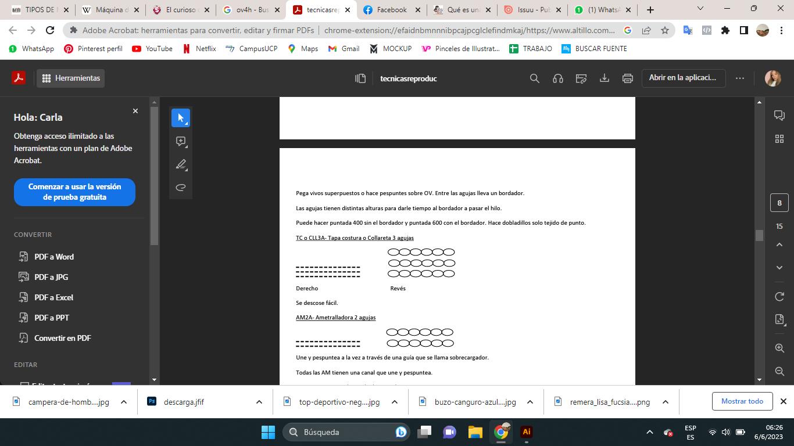794x446 pixels.
Task: Close the Hola Carla promo panel
Action: coord(135,111)
